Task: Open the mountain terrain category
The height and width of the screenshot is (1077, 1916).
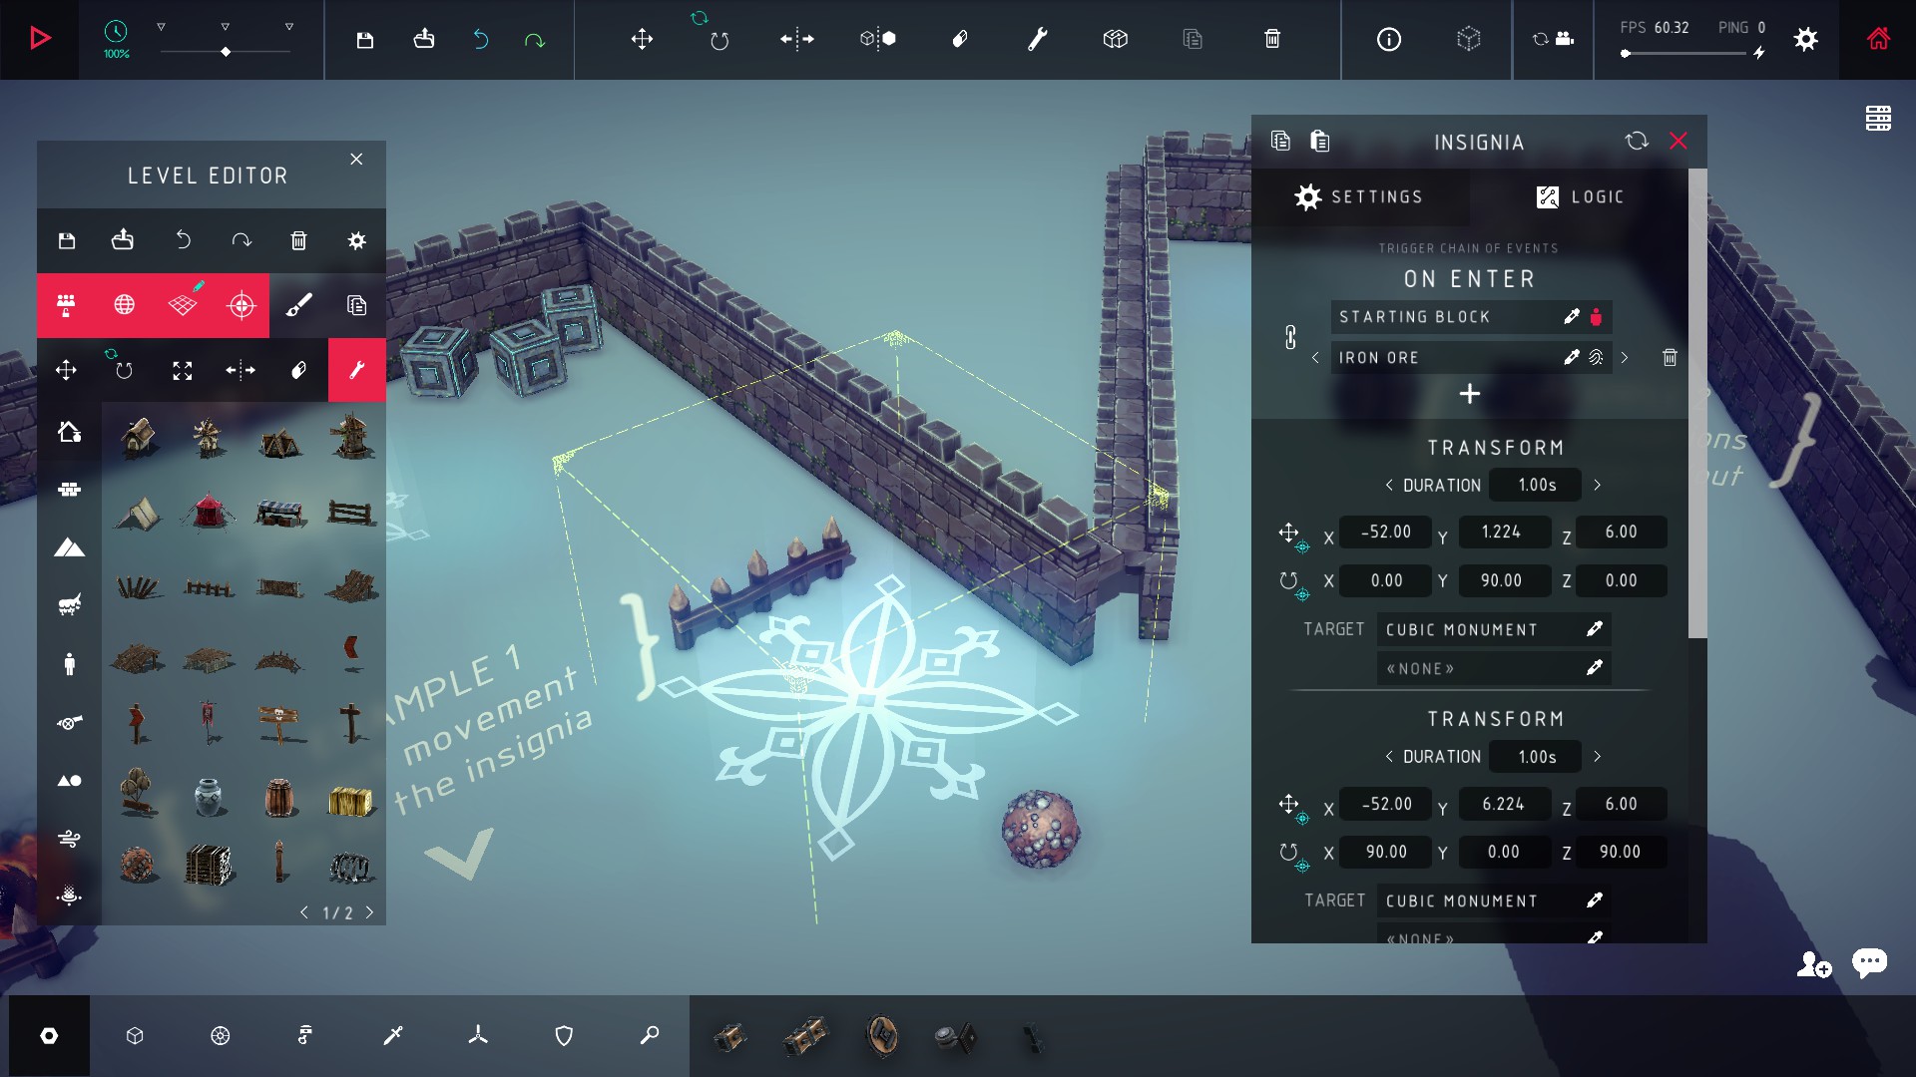Action: (x=69, y=547)
